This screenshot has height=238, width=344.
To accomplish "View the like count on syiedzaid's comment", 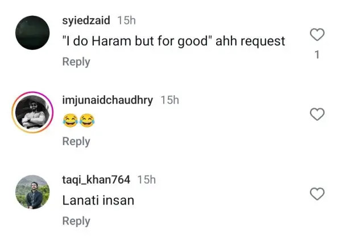I will (x=317, y=55).
